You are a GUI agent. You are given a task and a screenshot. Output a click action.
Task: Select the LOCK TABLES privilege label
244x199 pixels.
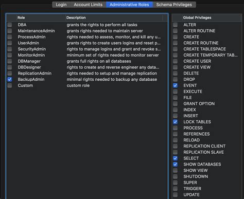[197, 122]
